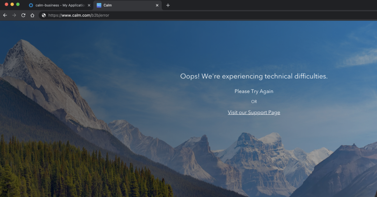Click the OR separator text
The height and width of the screenshot is (197, 377).
coord(254,102)
